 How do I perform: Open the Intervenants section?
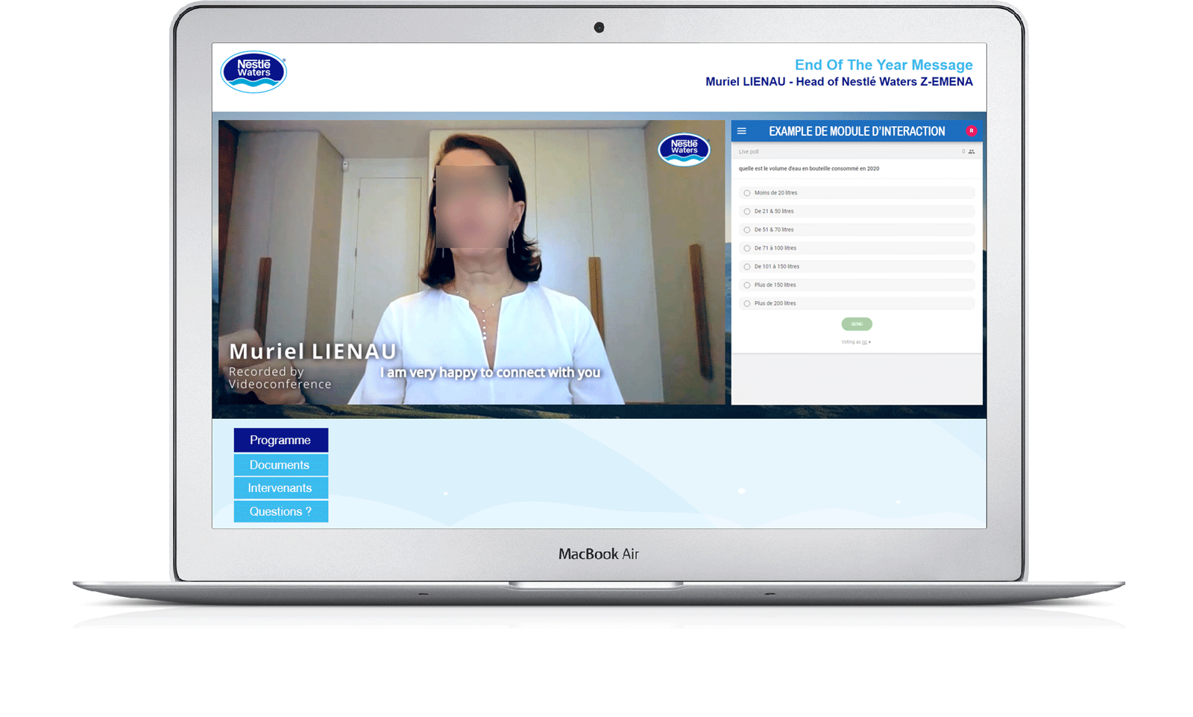280,487
